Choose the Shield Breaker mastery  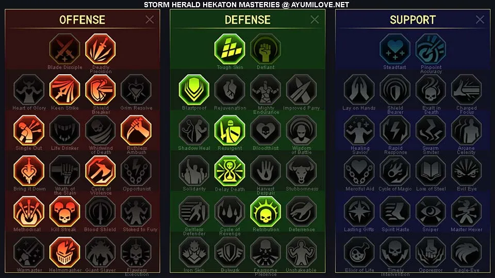[101, 90]
